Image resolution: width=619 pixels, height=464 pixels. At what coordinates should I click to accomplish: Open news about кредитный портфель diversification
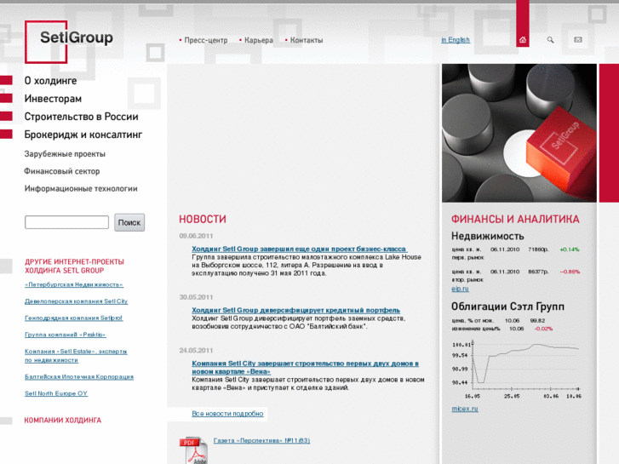click(x=296, y=310)
